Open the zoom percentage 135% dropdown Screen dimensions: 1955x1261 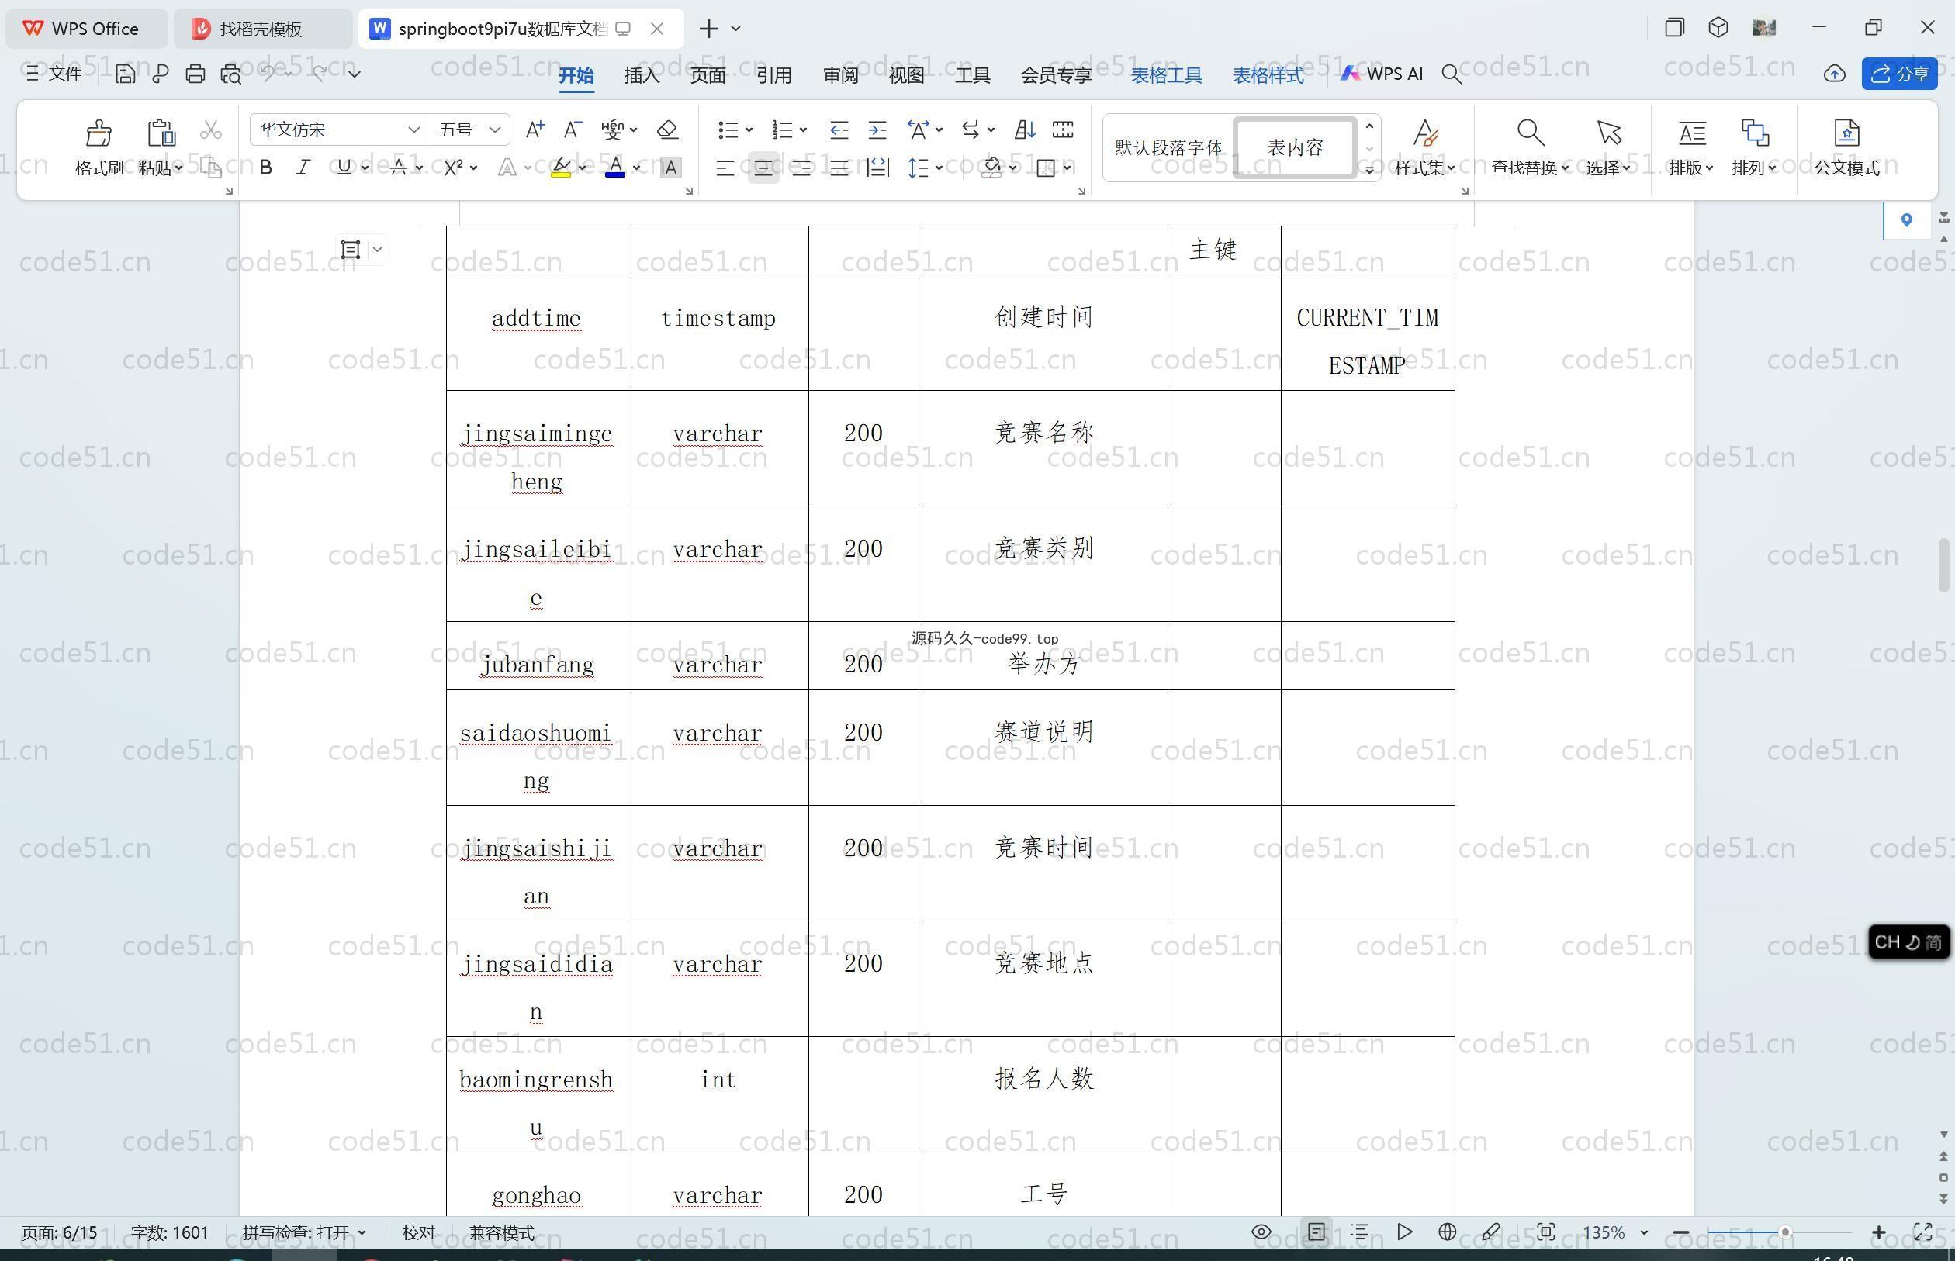(x=1644, y=1232)
